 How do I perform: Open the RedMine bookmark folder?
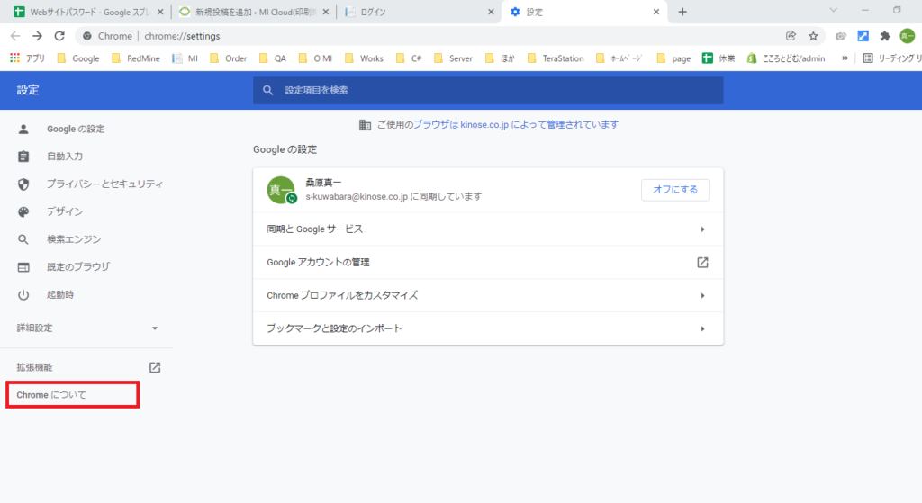(136, 58)
